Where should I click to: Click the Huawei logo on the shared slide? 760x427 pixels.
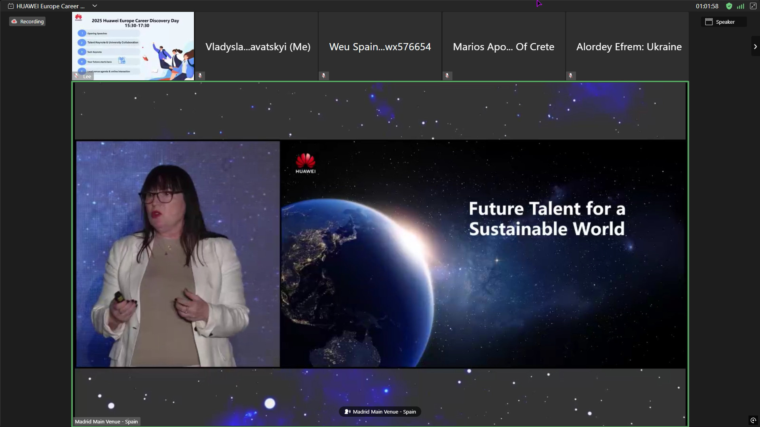point(306,163)
